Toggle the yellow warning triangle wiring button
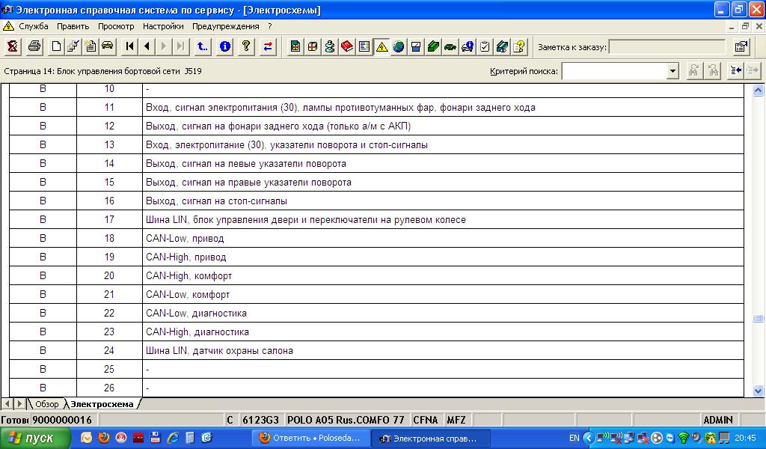This screenshot has height=449, width=766. (382, 46)
